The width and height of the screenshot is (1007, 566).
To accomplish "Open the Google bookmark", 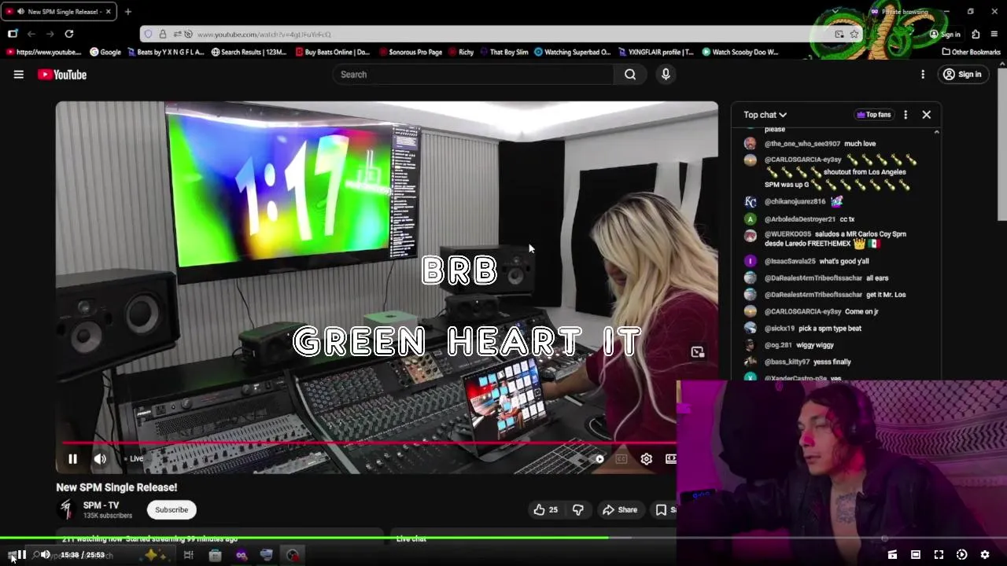I will (x=105, y=52).
